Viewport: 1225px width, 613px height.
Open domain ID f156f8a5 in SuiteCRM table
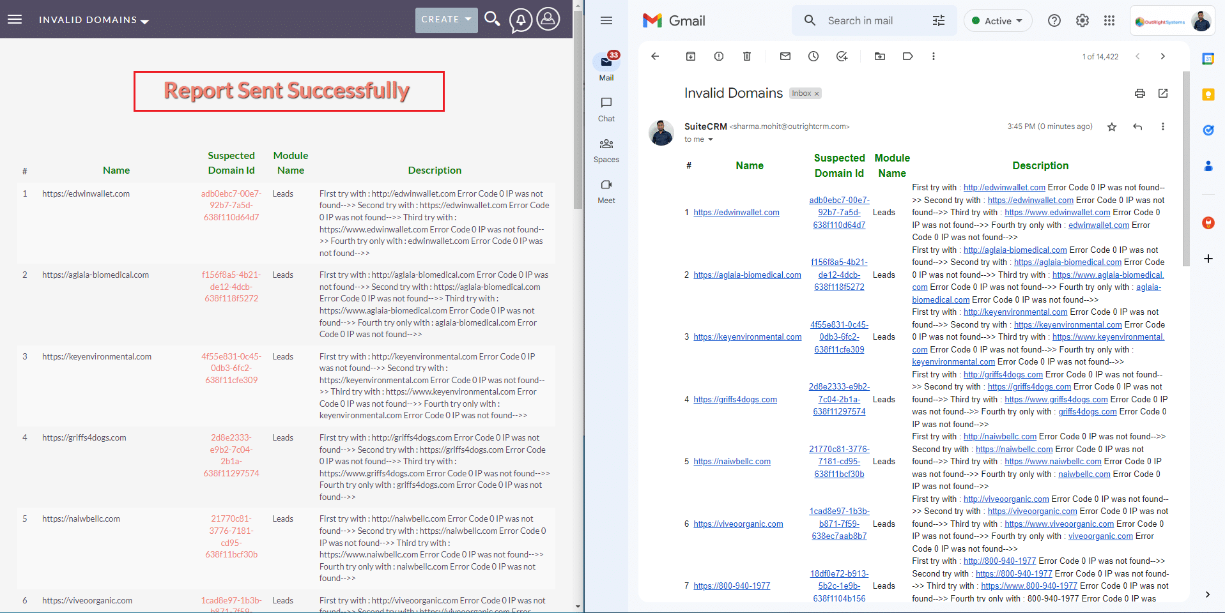(231, 287)
